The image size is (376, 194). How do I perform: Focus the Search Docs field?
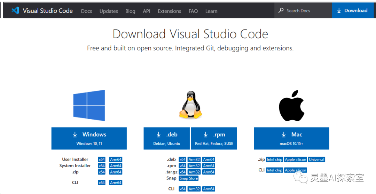pos(303,10)
